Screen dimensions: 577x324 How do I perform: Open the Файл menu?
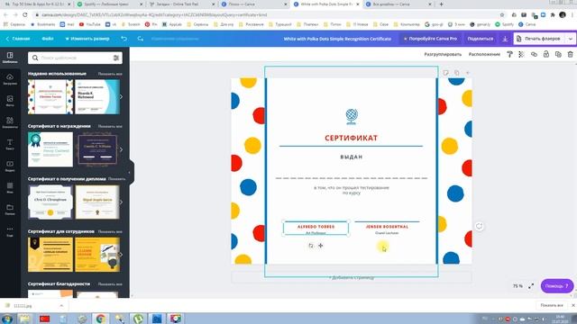48,39
